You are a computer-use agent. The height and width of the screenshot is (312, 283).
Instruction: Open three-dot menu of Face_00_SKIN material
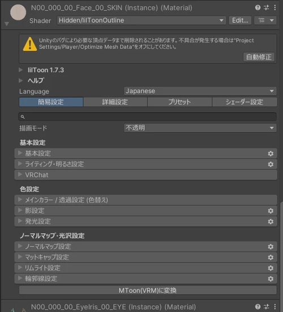[x=275, y=7]
